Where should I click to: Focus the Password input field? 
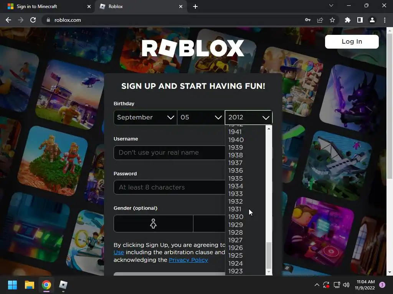click(x=169, y=187)
